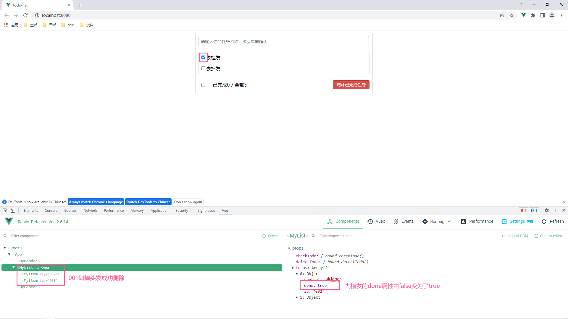The height and width of the screenshot is (319, 568).
Task: Switch to the Console tab
Action: (51, 210)
